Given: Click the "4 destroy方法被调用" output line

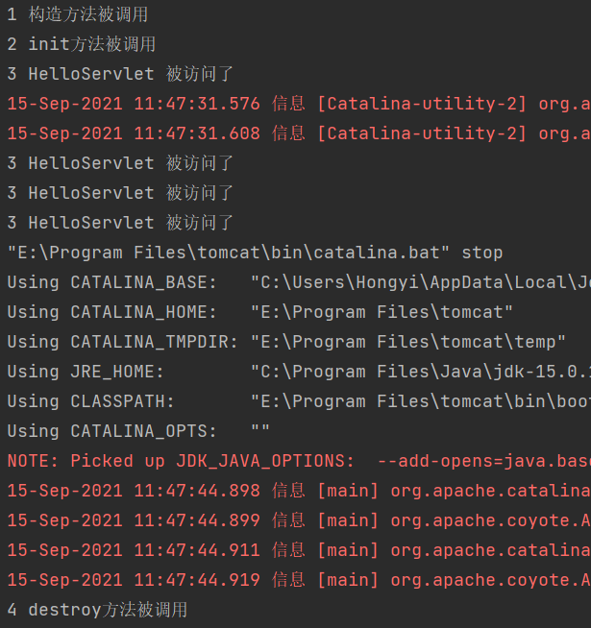Looking at the screenshot, I should tap(97, 610).
